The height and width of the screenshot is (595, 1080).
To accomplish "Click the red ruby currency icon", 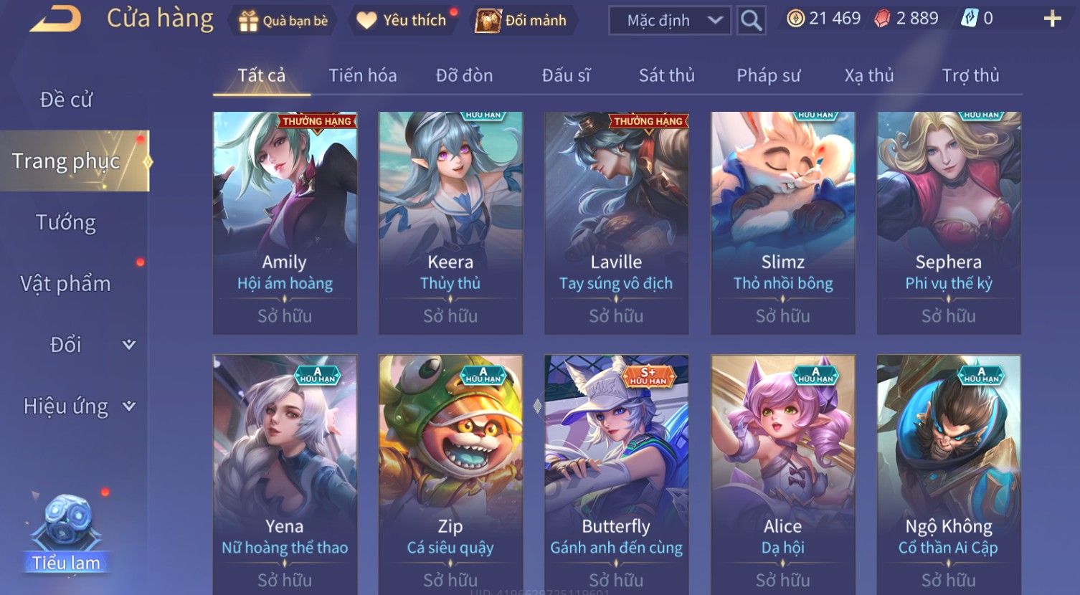I will [882, 19].
